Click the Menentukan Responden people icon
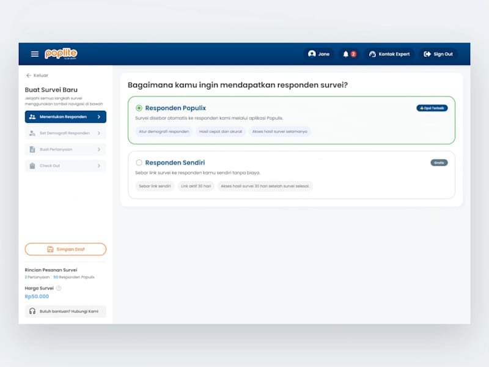This screenshot has width=489, height=367. pos(32,117)
